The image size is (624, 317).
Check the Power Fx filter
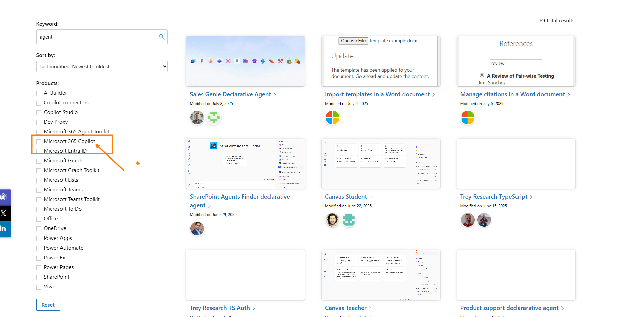pyautogui.click(x=39, y=258)
